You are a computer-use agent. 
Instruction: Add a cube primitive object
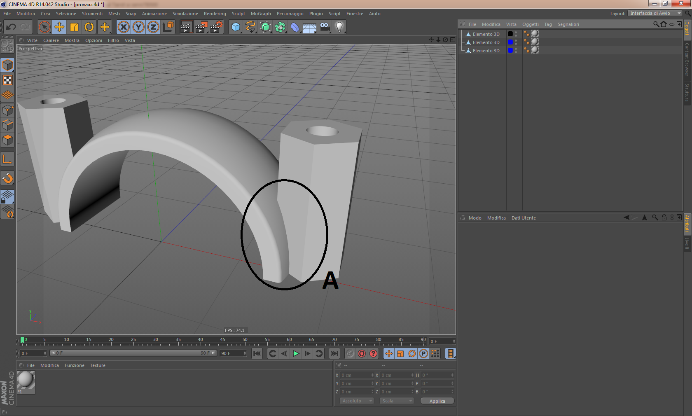pos(236,27)
